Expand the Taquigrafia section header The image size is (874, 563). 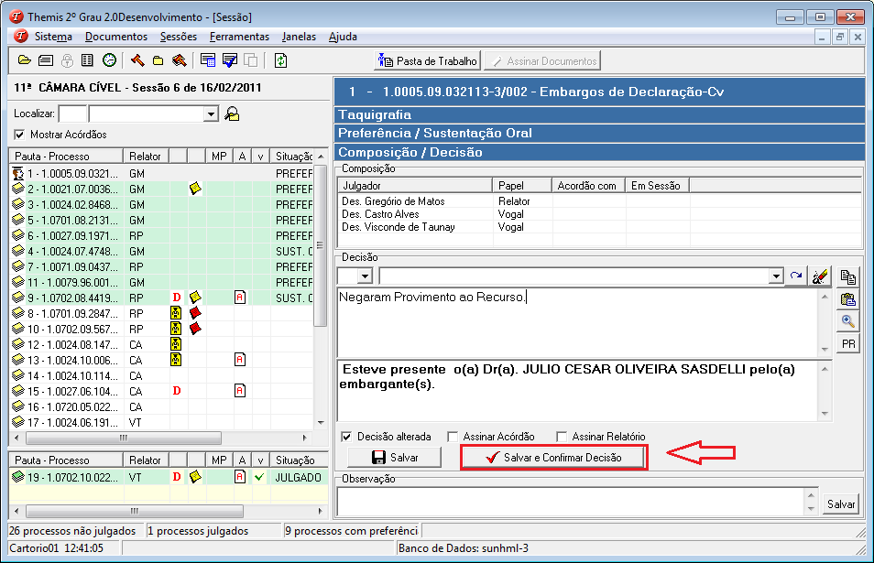(x=599, y=114)
